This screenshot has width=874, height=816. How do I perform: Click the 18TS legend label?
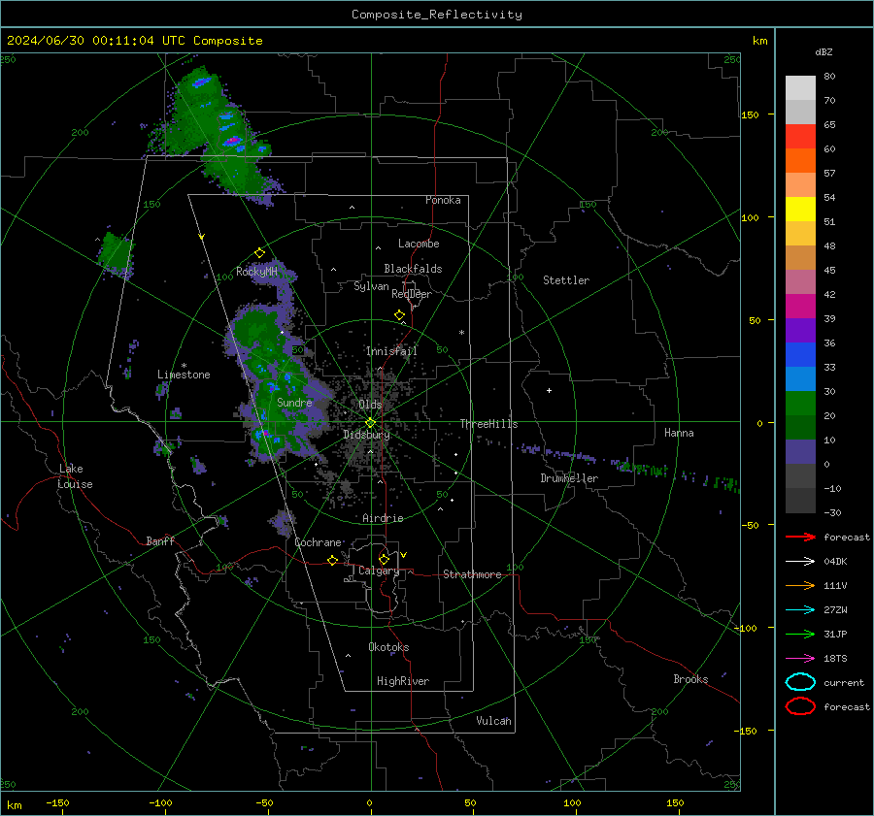(835, 659)
